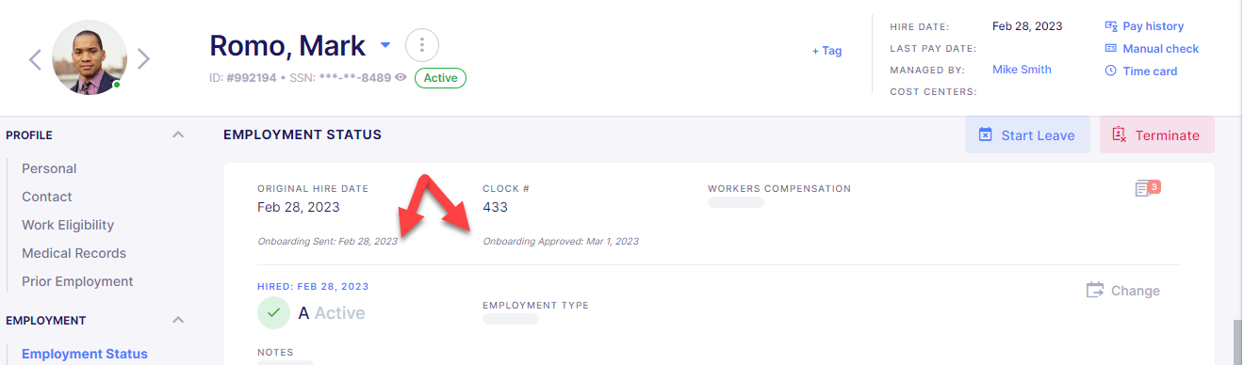Add a tag with + Tag

click(x=827, y=51)
